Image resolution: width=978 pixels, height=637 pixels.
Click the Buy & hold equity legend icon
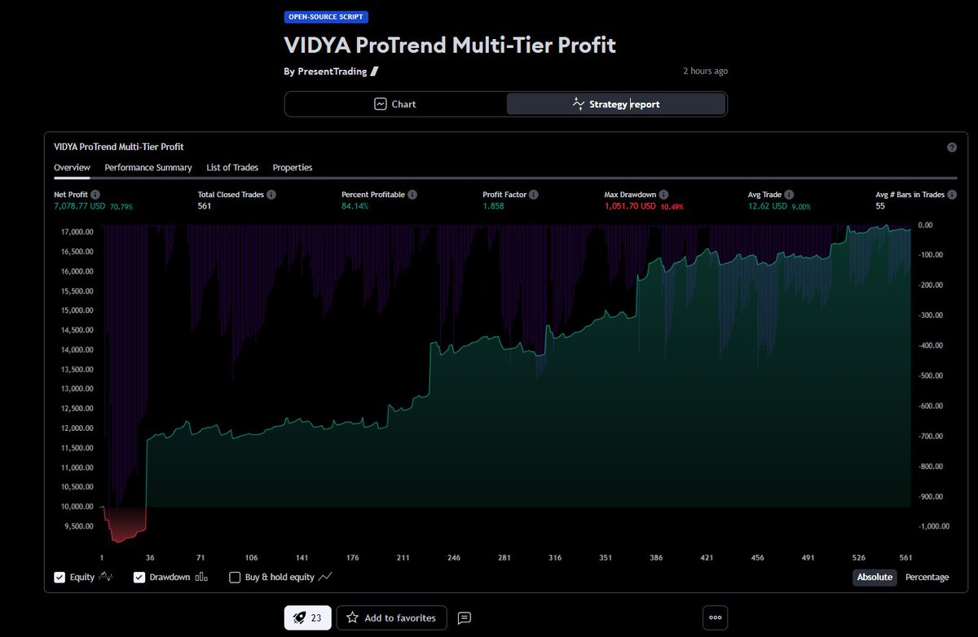(326, 577)
